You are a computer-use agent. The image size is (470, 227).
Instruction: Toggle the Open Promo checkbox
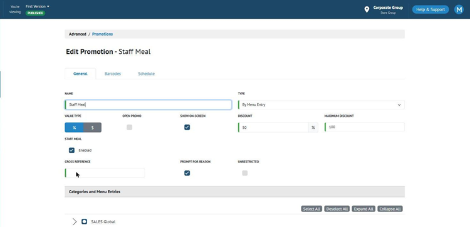(x=129, y=128)
